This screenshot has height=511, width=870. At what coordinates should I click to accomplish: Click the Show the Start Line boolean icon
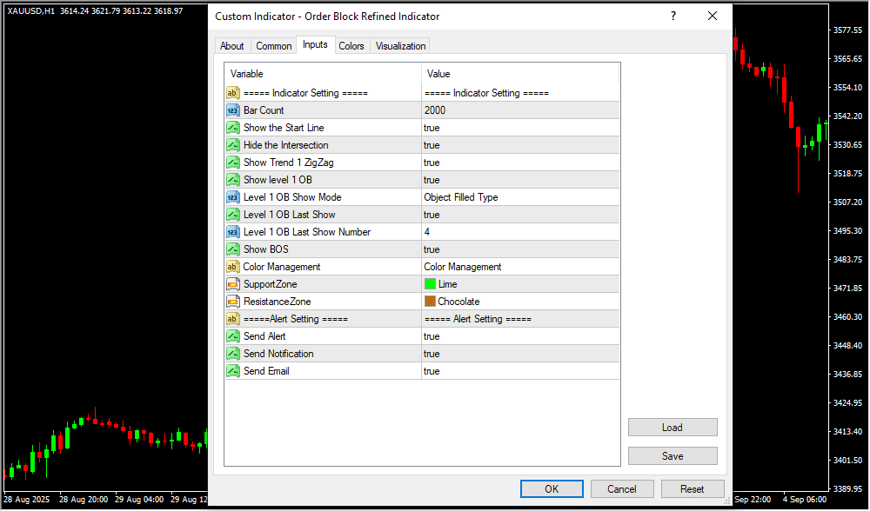(232, 128)
